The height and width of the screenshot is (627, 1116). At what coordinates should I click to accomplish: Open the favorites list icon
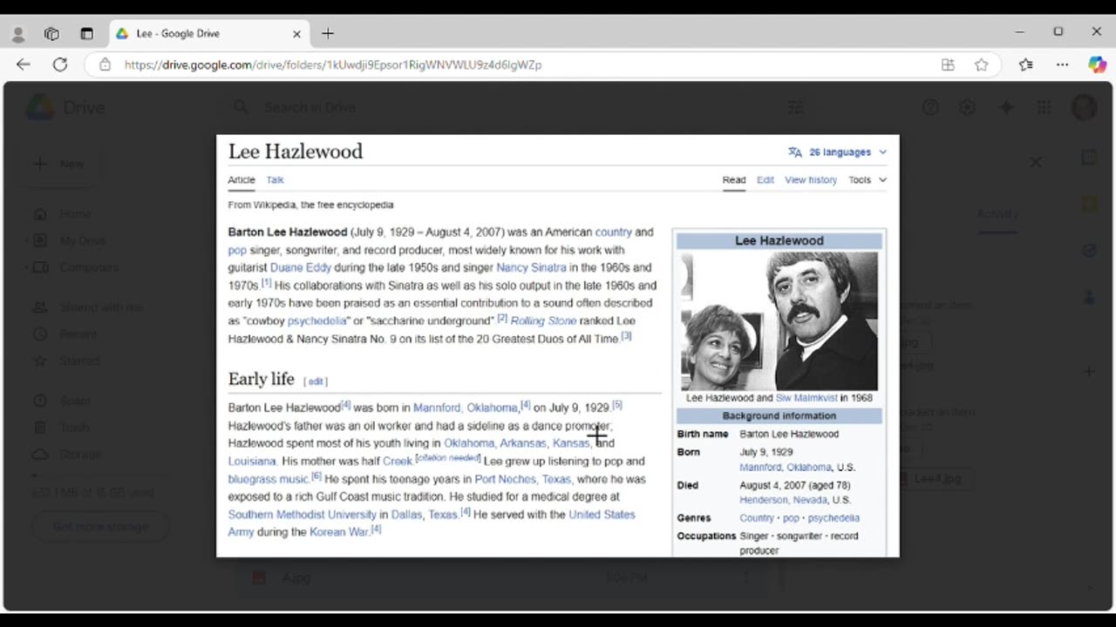click(1026, 64)
